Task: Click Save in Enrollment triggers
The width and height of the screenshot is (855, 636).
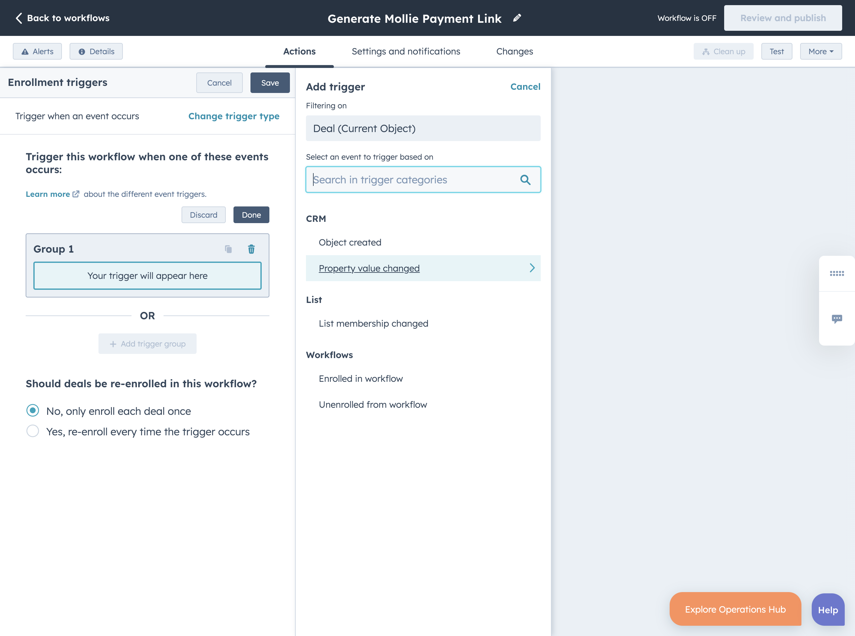Action: point(270,83)
